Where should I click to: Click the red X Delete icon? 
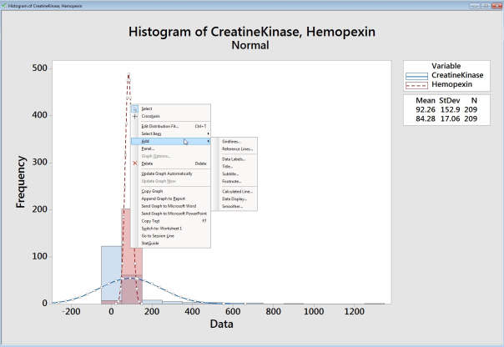click(x=134, y=163)
